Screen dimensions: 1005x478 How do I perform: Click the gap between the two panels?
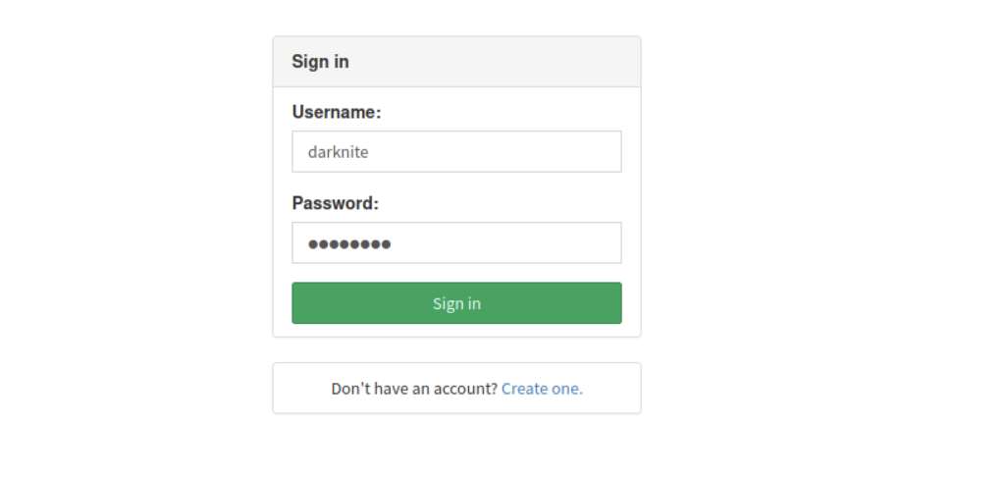tap(456, 350)
